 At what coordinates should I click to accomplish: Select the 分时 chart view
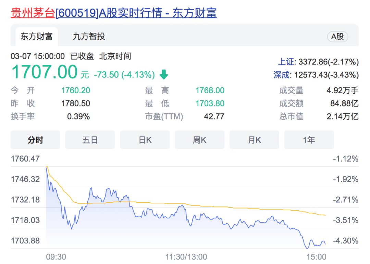tap(35, 140)
